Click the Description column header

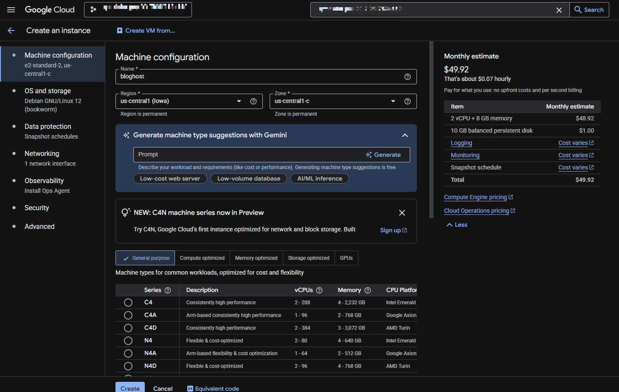click(x=202, y=290)
